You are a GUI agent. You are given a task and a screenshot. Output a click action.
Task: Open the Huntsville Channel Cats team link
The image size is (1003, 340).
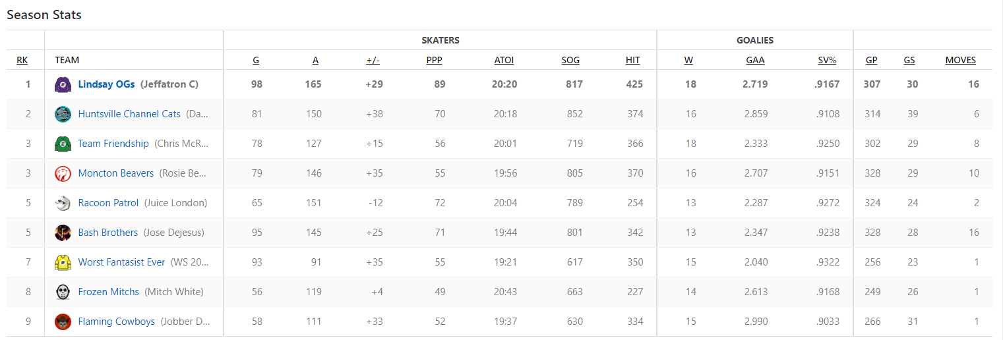(x=129, y=114)
